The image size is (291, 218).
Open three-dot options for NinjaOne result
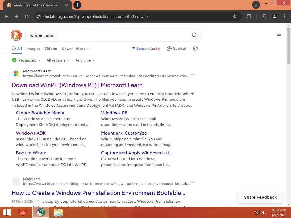tap(193, 182)
